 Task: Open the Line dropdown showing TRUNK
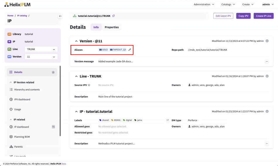click(x=41, y=49)
